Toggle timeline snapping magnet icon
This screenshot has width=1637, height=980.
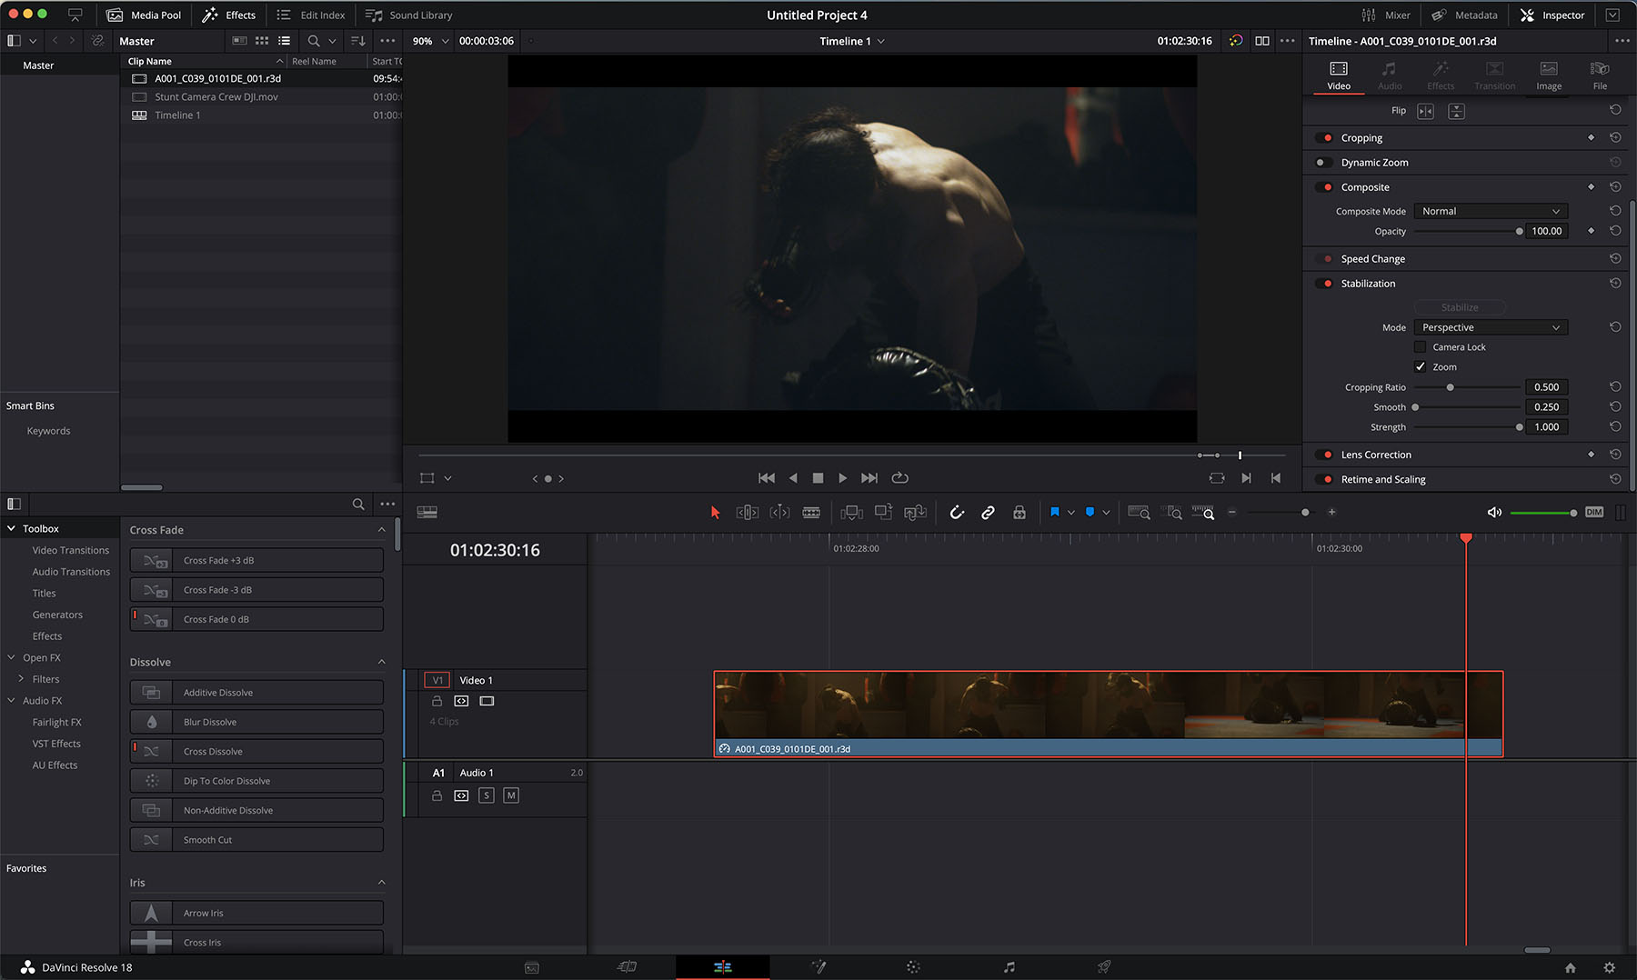[957, 513]
